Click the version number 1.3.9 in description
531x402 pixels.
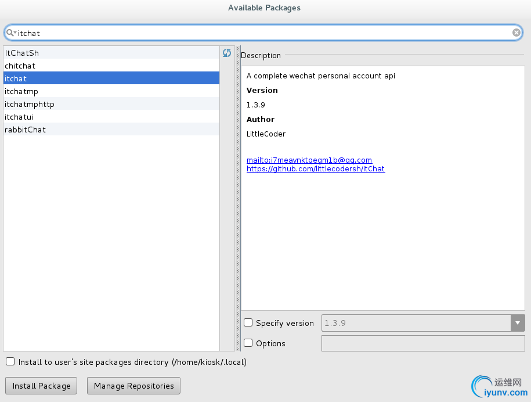pyautogui.click(x=256, y=105)
